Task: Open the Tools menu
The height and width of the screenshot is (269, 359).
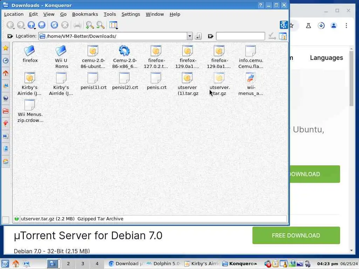Action: click(x=110, y=14)
